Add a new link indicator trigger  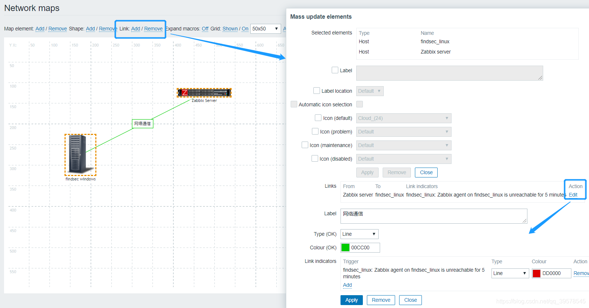(x=347, y=285)
